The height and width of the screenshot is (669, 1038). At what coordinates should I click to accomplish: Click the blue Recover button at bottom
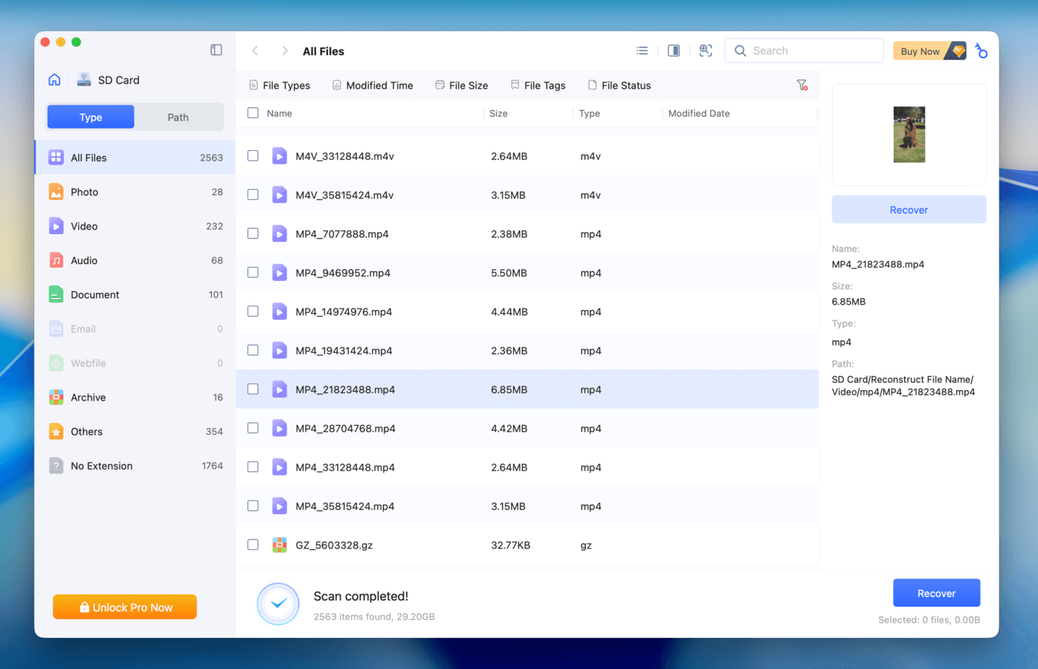coord(936,592)
